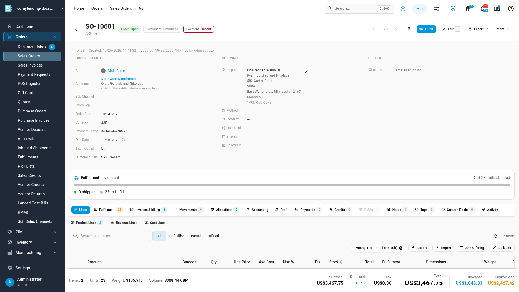Expand the Inventory sidebar section
The height and width of the screenshot is (292, 519).
pos(32,242)
